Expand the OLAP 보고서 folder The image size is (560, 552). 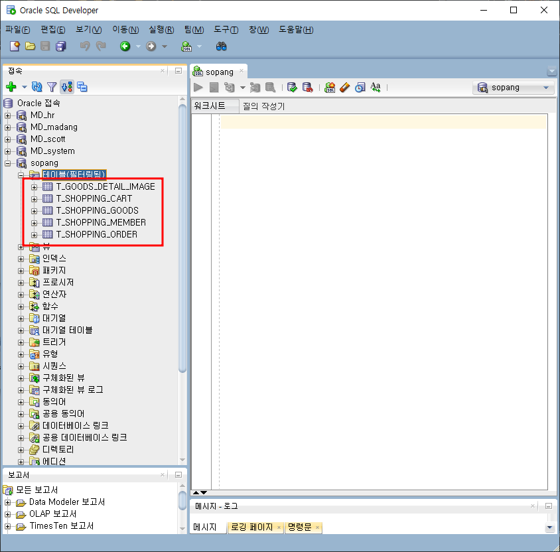coord(7,514)
